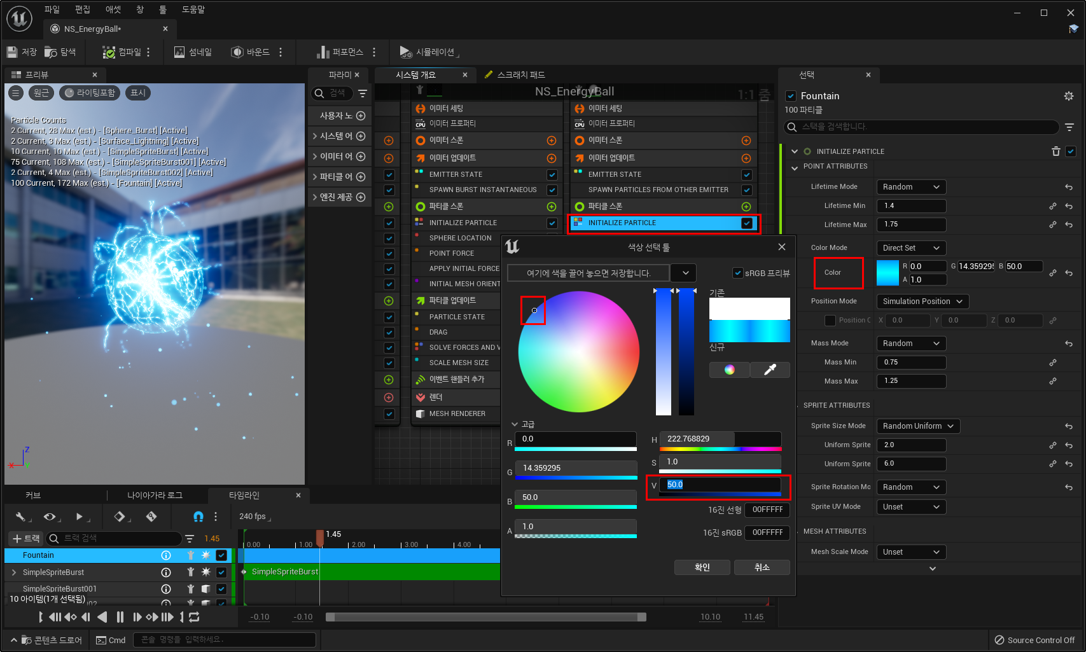Toggle sRGB 프리뷰 checkbox

pos(738,273)
